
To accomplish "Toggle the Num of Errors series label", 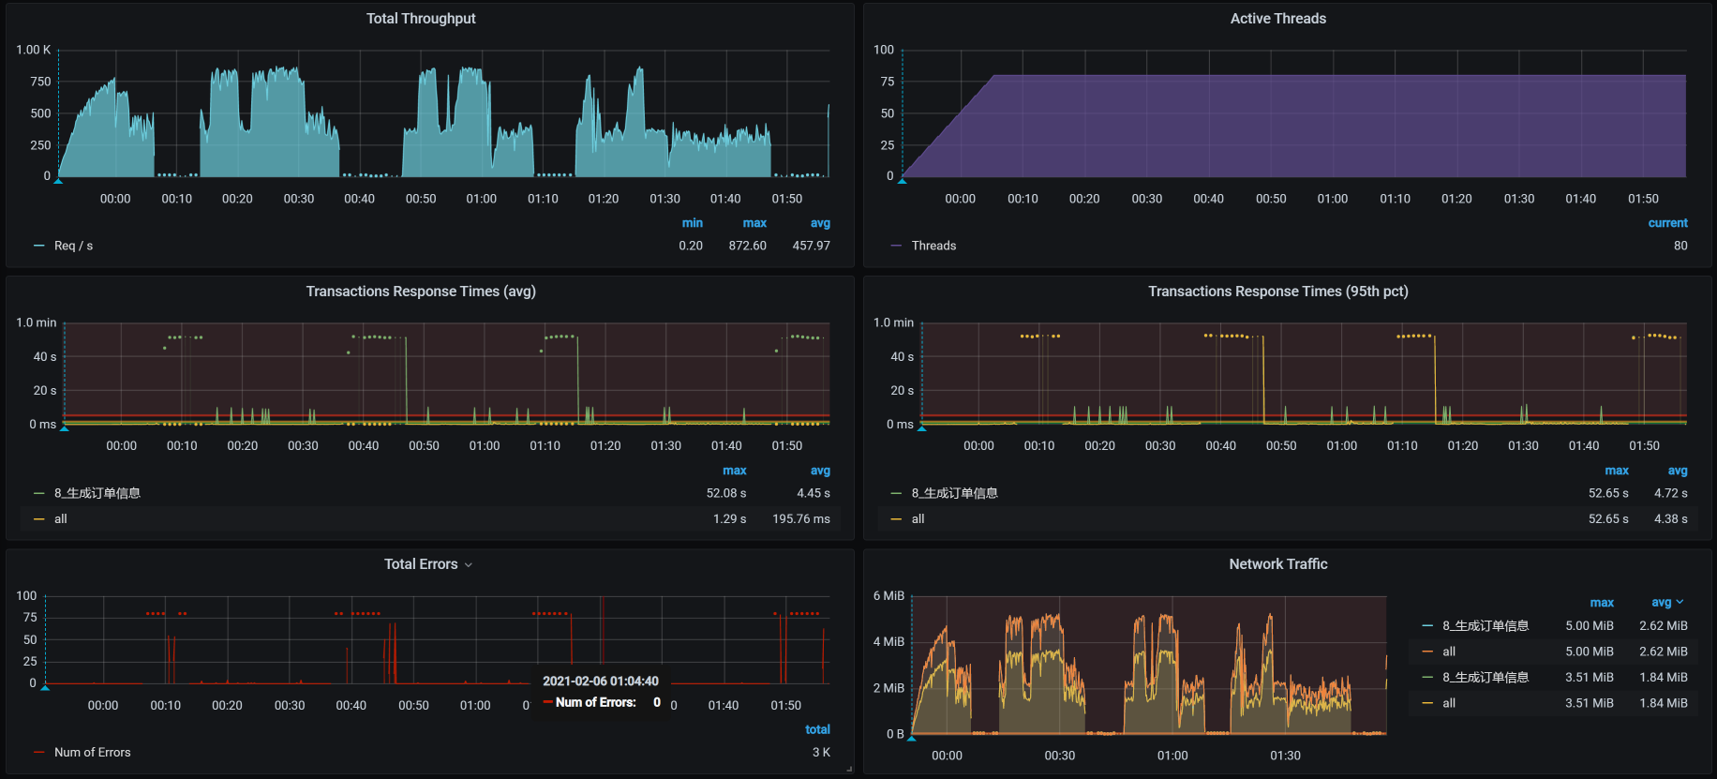I will (92, 753).
